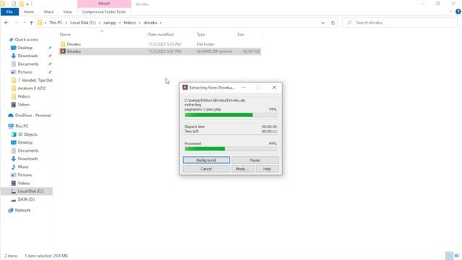Screen dimensions: 462x260
Task: Sort files by the Name column
Action: click(x=65, y=35)
